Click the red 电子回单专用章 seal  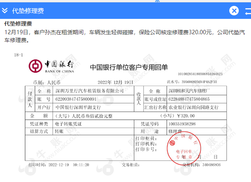[x=184, y=148]
